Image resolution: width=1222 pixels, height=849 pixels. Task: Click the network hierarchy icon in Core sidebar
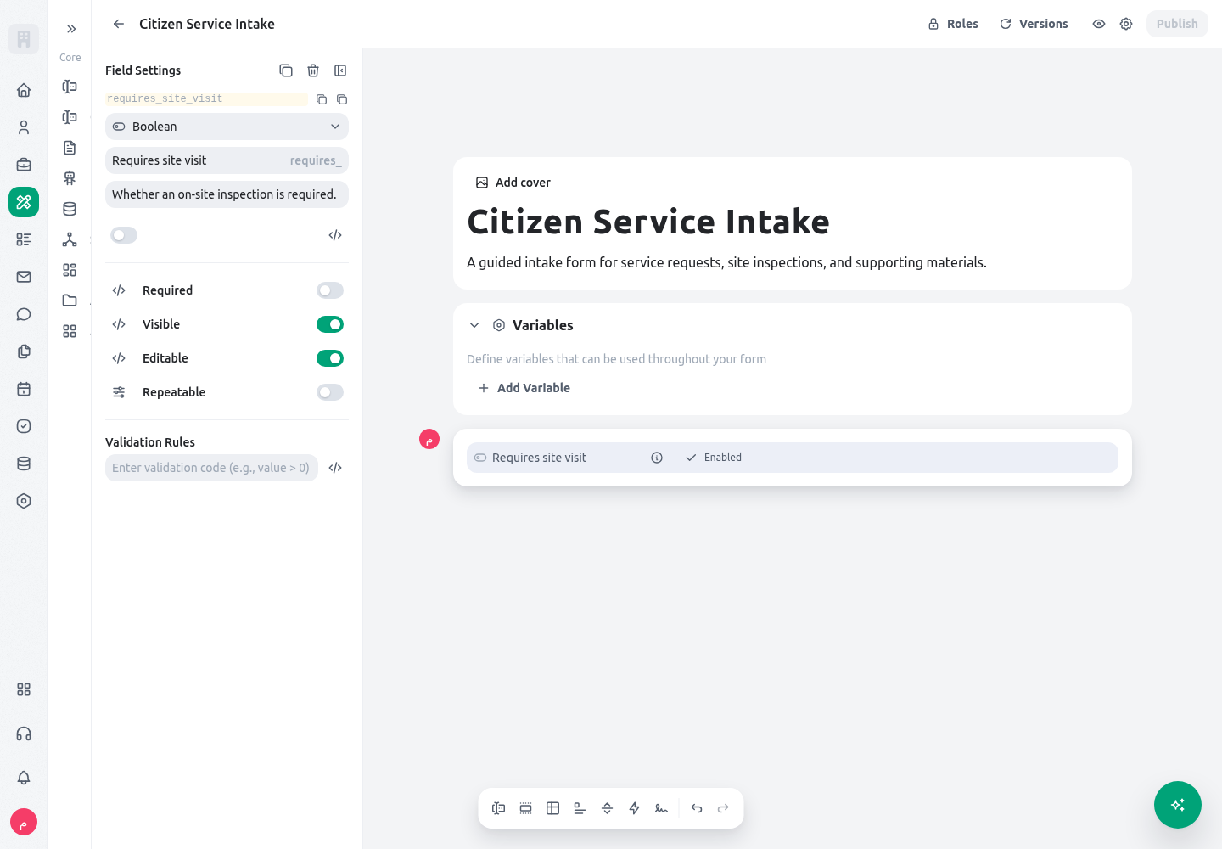[70, 239]
